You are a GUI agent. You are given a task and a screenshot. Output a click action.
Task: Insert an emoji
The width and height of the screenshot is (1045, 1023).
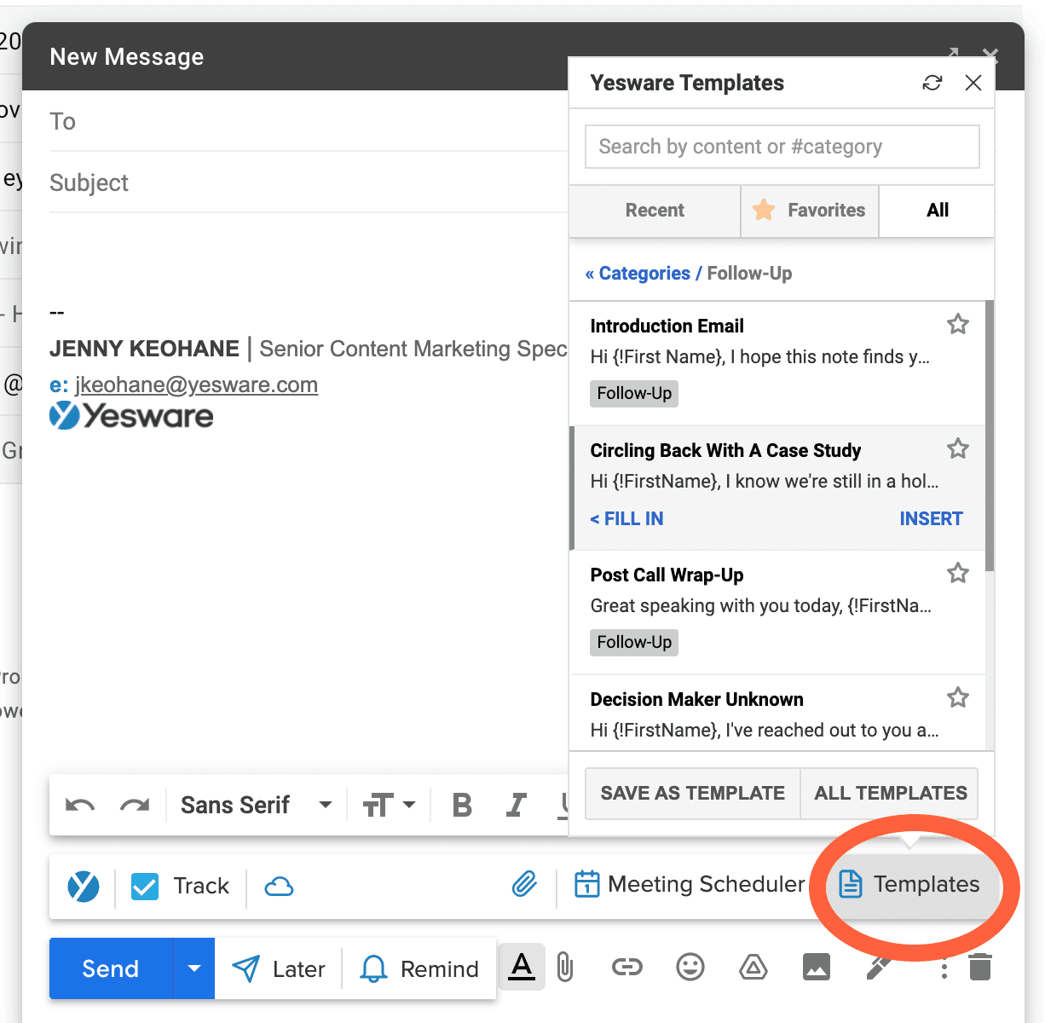(x=690, y=967)
